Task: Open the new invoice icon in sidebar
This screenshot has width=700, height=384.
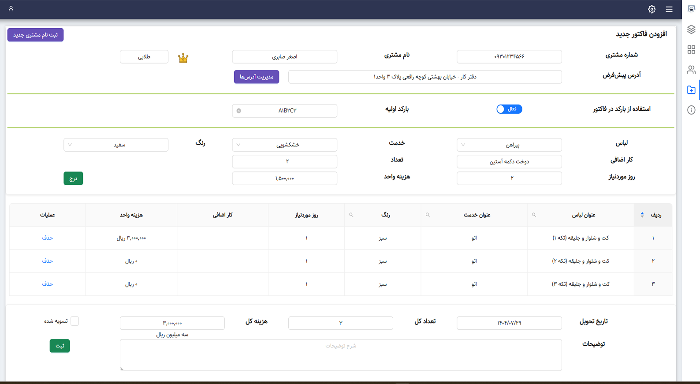Action: (691, 90)
